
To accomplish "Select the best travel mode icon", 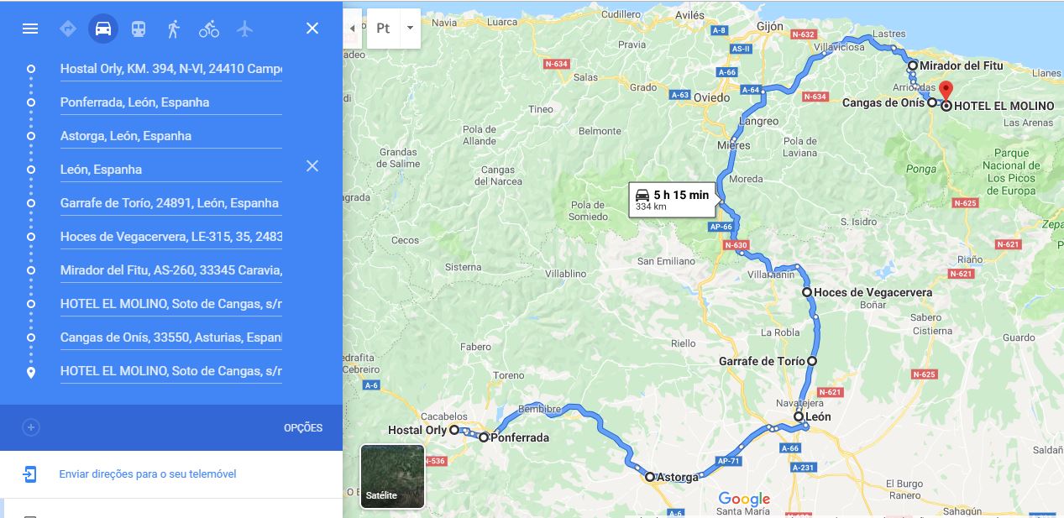I will click(68, 29).
